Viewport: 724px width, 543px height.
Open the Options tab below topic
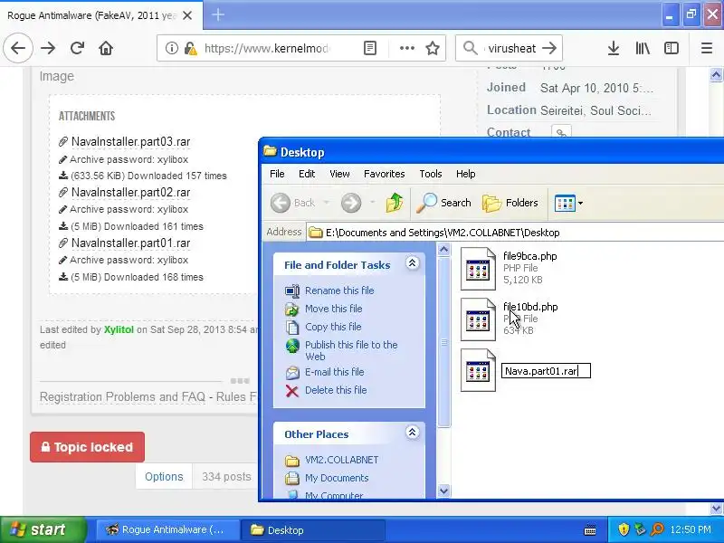click(164, 477)
